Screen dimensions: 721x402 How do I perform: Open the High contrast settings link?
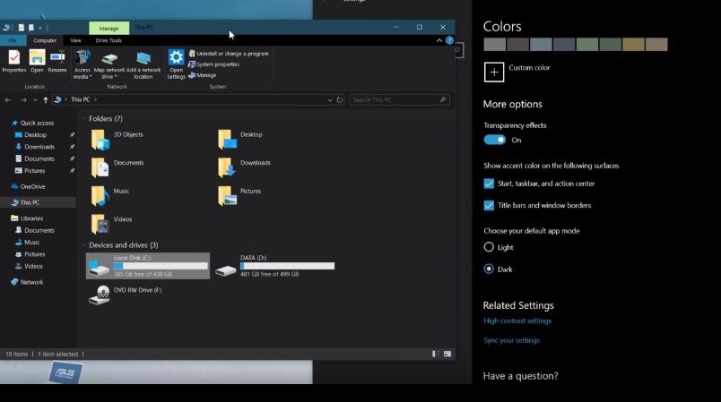coord(517,321)
